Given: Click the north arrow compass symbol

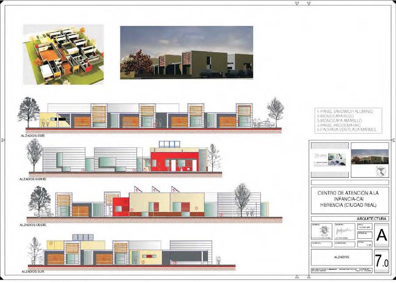Looking at the screenshot, I should point(382,171).
